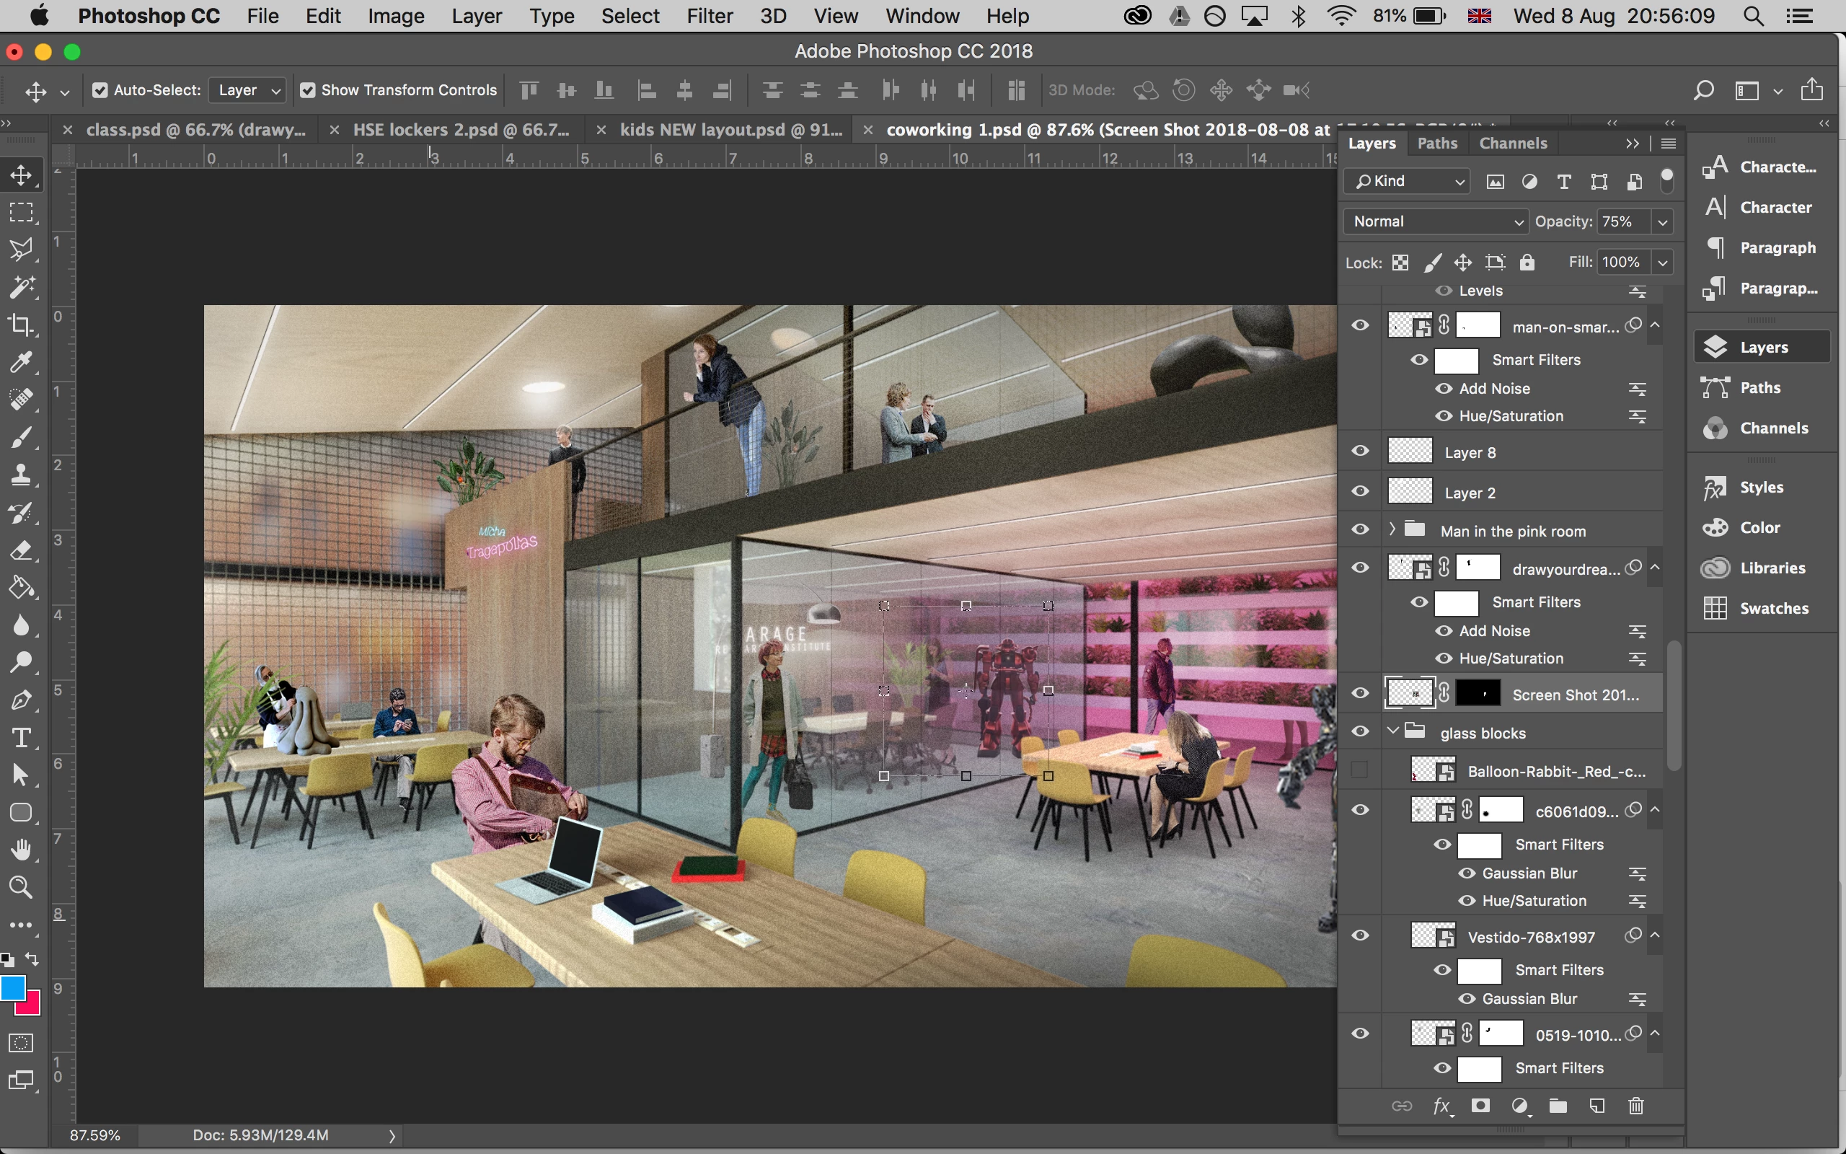
Task: Disable Show Transform Controls checkbox
Action: (x=307, y=90)
